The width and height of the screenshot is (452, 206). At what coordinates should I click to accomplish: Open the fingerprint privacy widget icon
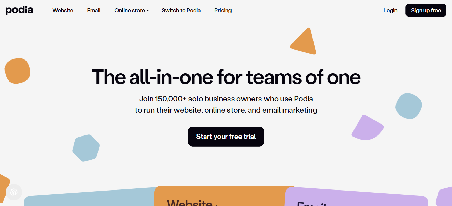click(x=14, y=192)
